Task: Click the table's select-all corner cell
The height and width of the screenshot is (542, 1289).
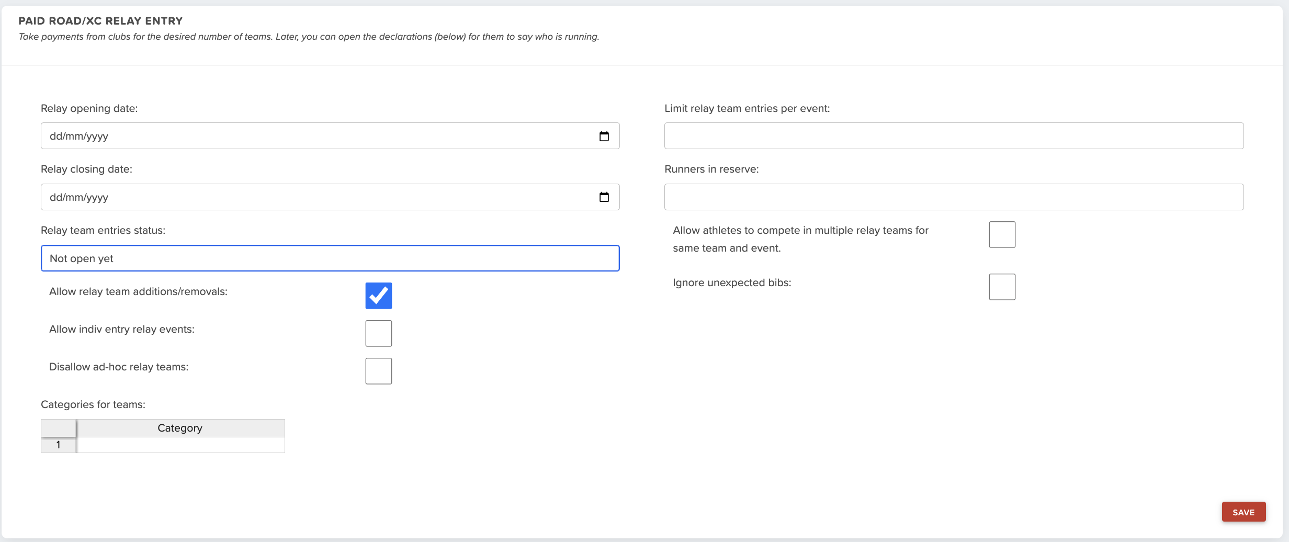Action: tap(59, 428)
